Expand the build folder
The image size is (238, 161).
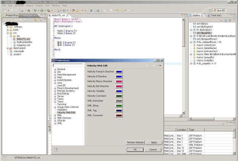tap(8, 30)
